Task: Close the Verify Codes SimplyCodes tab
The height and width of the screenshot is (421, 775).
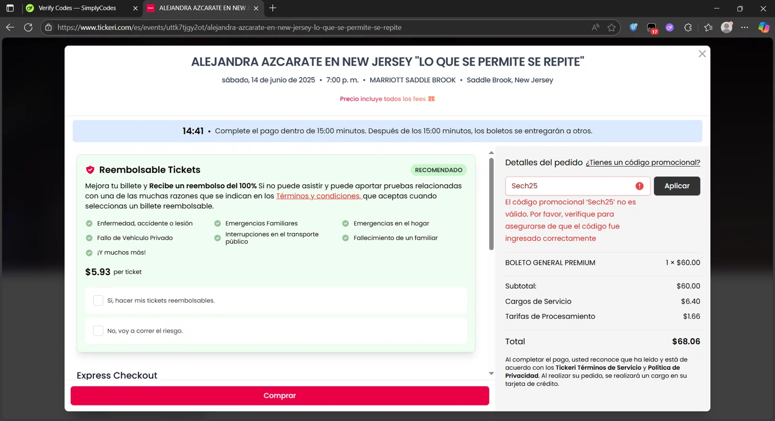Action: pos(135,8)
